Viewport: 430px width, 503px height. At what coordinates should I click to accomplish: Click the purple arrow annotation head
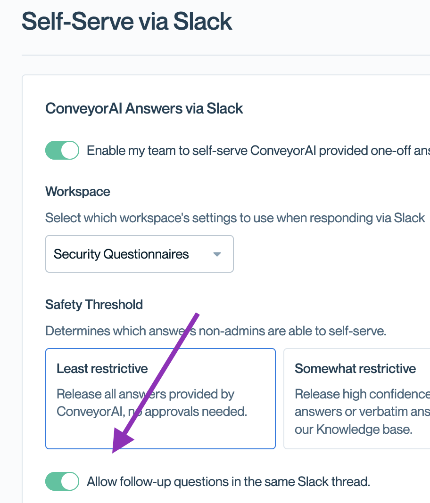[x=122, y=441]
